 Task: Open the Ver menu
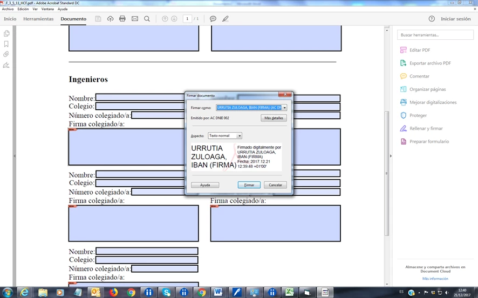tap(35, 9)
